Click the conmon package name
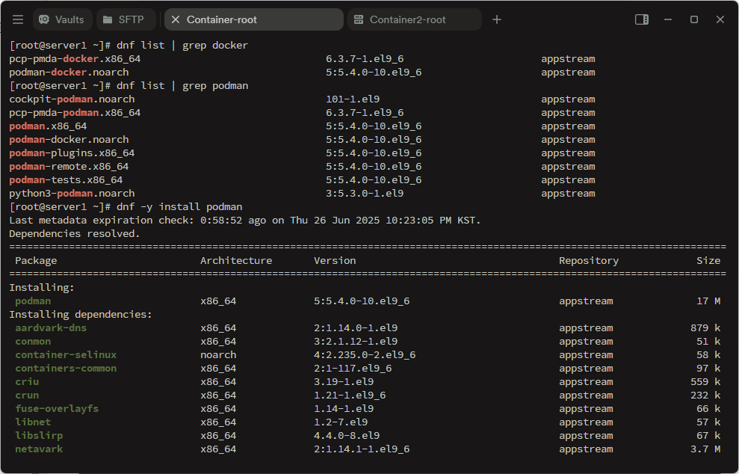Image resolution: width=739 pixels, height=474 pixels. tap(33, 341)
